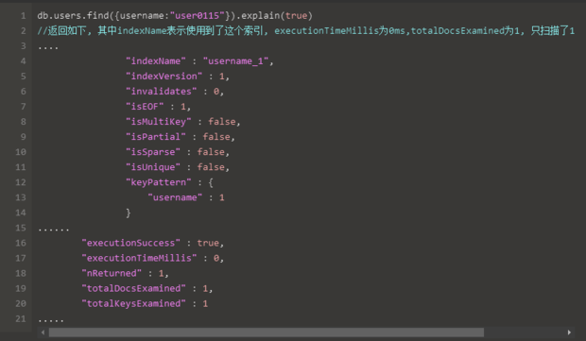This screenshot has height=341, width=586.
Task: Click the "user0115" string in the find query
Action: coord(197,16)
